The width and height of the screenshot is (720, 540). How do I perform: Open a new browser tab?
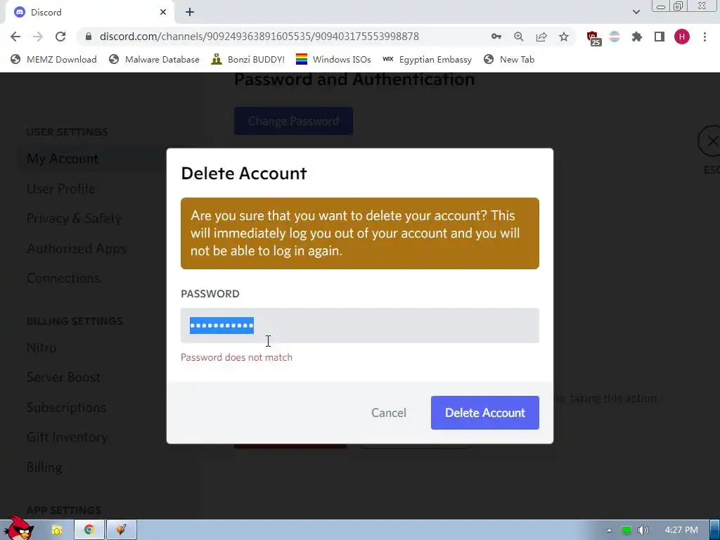tap(190, 13)
